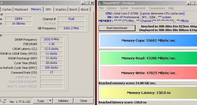Click the FSB:DRAM value 1:30
This screenshot has width=197, height=105.
(x=51, y=44)
